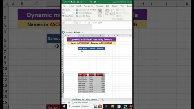Open the red Revenue filter dropdown
The image size is (194, 109).
pos(104,75)
